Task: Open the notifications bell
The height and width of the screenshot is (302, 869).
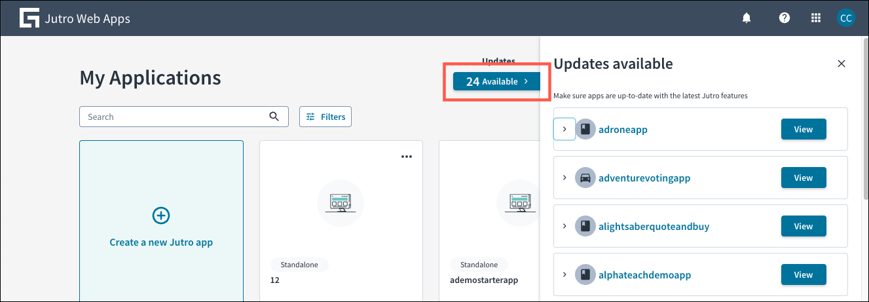Action: (747, 18)
